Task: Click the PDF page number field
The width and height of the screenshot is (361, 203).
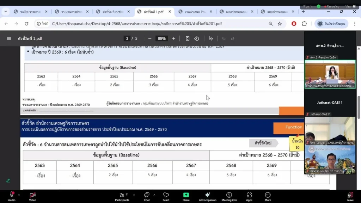Action: pyautogui.click(x=127, y=38)
